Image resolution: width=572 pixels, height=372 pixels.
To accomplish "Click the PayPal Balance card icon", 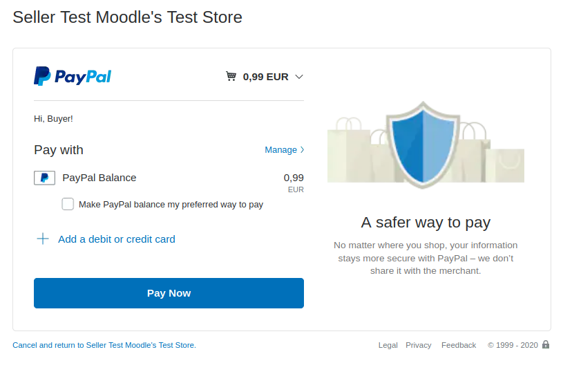I will click(x=44, y=178).
